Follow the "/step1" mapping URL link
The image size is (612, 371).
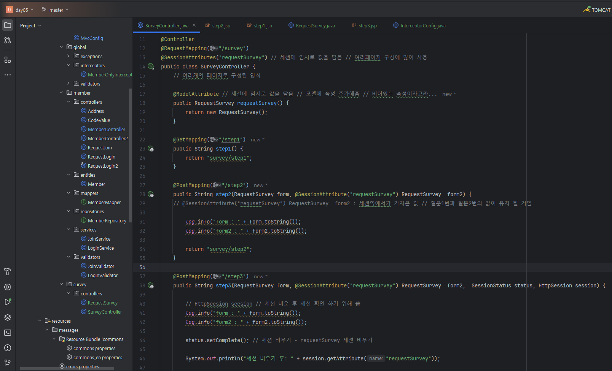pos(232,140)
